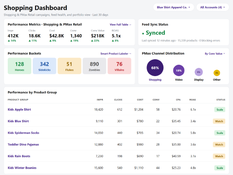
Task: Click the Watch badge for Kids Blue Shirt
Action: click(219, 121)
